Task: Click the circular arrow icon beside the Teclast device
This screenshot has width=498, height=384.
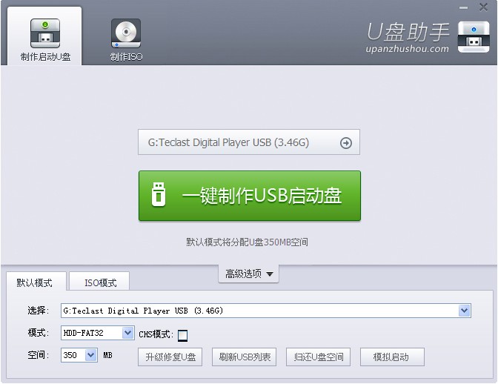Action: coord(345,143)
